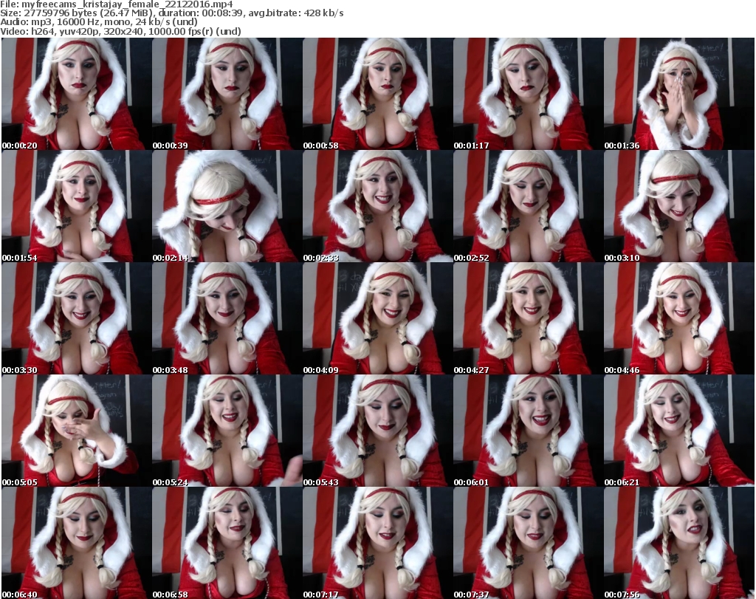Select the frame labeled 00:05:43

tap(377, 431)
